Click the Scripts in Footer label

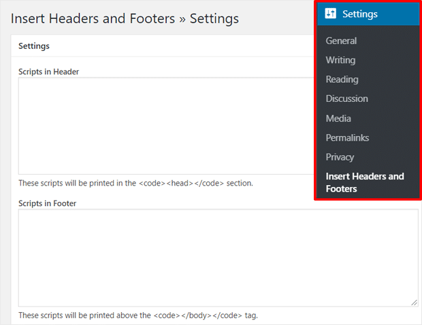pyautogui.click(x=47, y=203)
